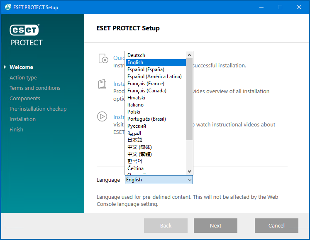Image resolution: width=310 pixels, height=240 pixels.
Task: Click the Installation guide book icon
Action: [103, 84]
